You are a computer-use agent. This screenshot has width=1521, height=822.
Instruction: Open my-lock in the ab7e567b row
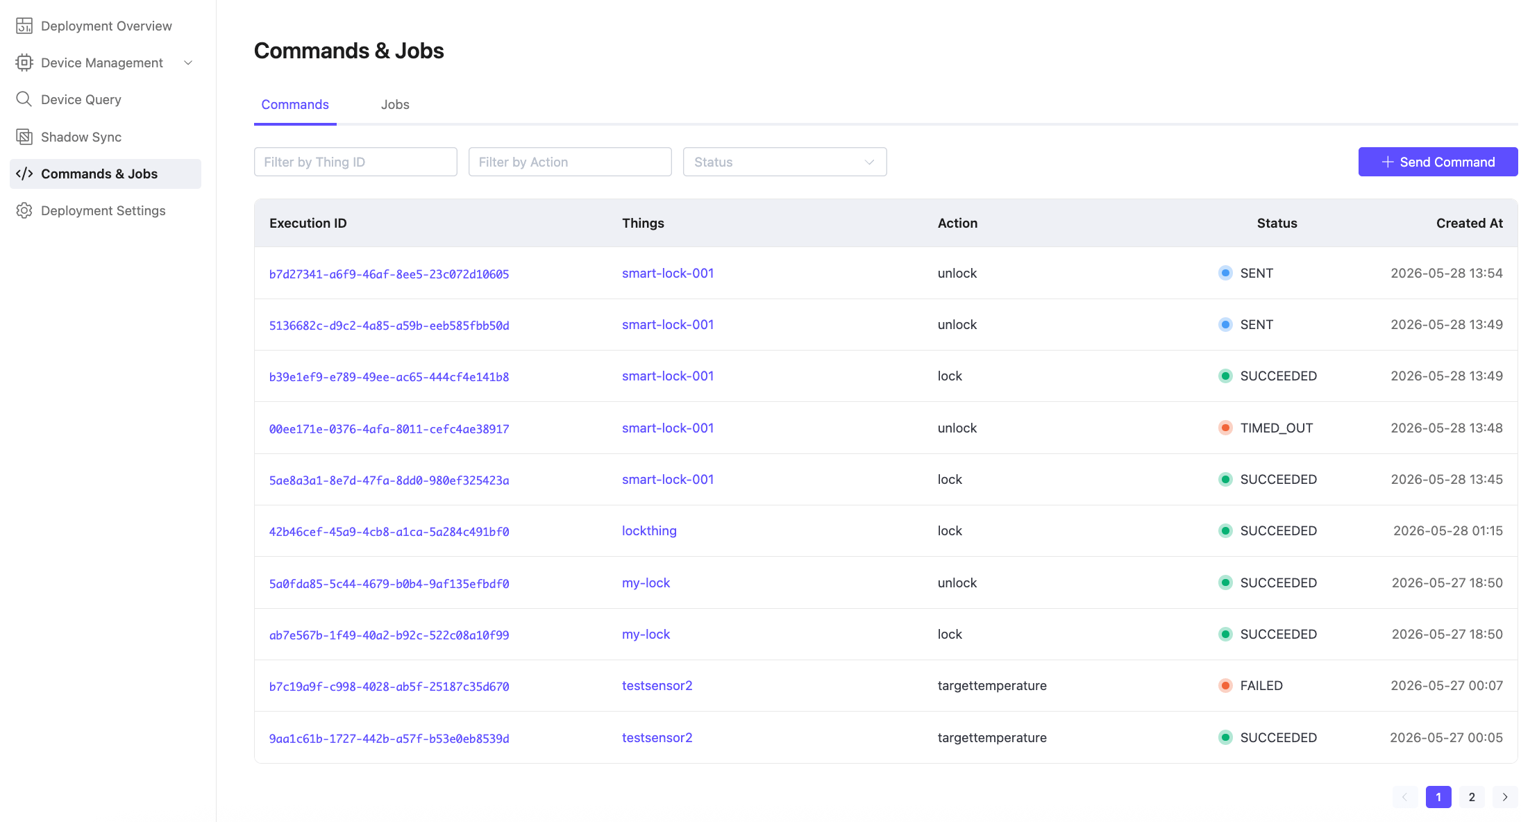pyautogui.click(x=646, y=634)
